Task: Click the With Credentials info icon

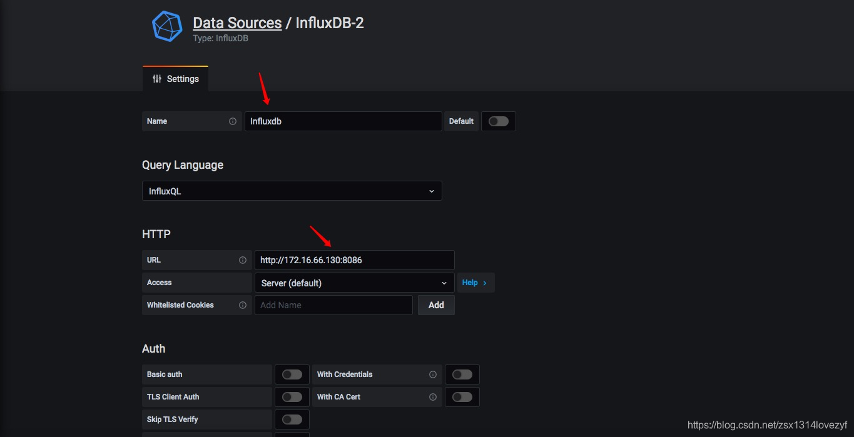Action: tap(433, 374)
